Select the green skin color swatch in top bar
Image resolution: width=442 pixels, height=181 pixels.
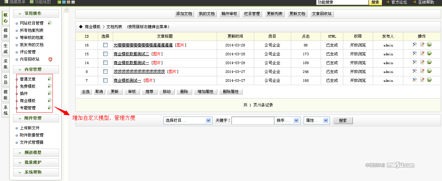59,2
